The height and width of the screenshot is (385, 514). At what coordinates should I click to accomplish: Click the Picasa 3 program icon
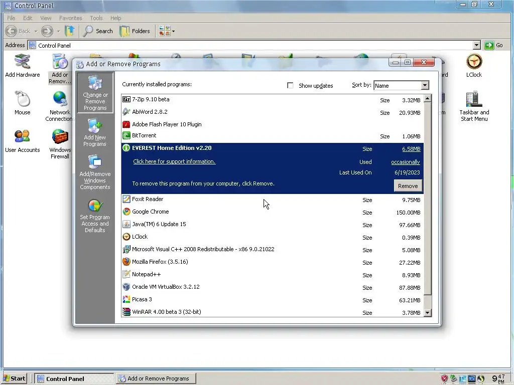point(126,299)
